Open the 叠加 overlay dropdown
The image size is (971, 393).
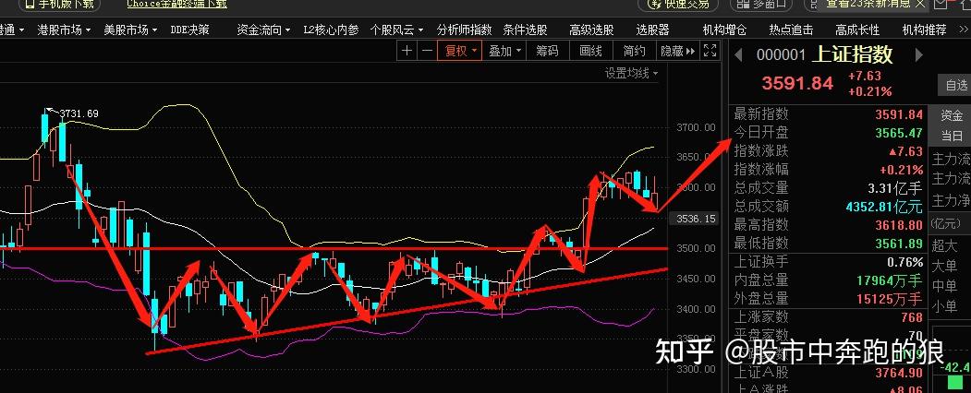(x=504, y=51)
